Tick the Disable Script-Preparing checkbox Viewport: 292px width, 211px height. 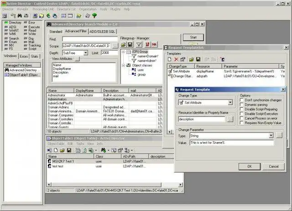(x=241, y=109)
